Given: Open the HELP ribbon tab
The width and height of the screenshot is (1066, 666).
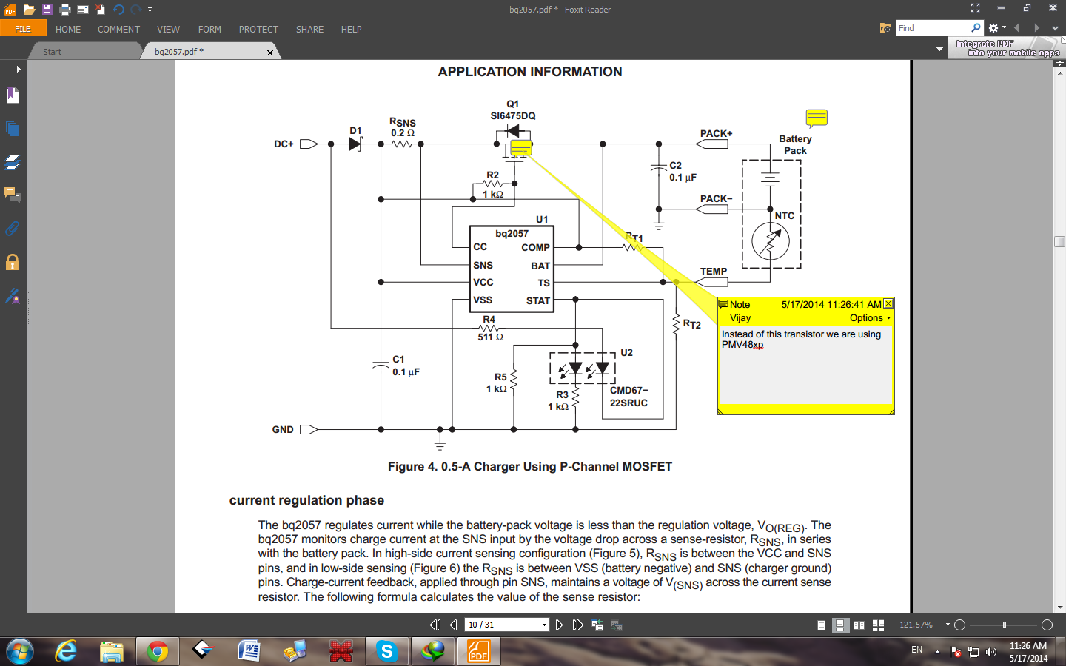Looking at the screenshot, I should (351, 30).
